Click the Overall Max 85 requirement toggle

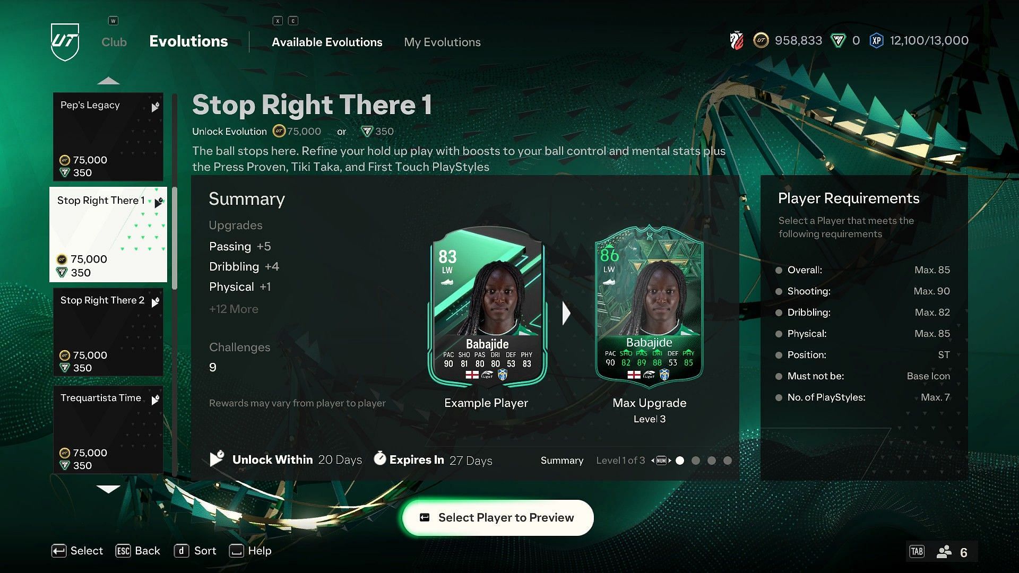click(x=779, y=270)
